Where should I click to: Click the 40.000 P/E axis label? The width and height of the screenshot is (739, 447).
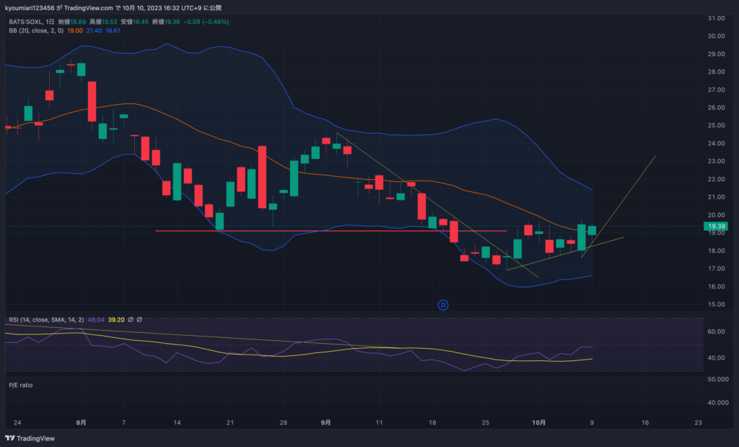(x=718, y=403)
